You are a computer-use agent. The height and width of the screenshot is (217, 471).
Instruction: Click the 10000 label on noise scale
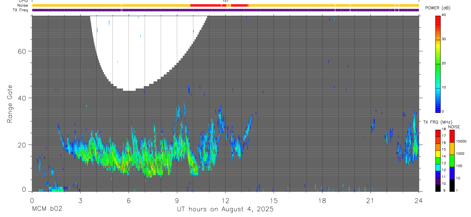click(462, 141)
